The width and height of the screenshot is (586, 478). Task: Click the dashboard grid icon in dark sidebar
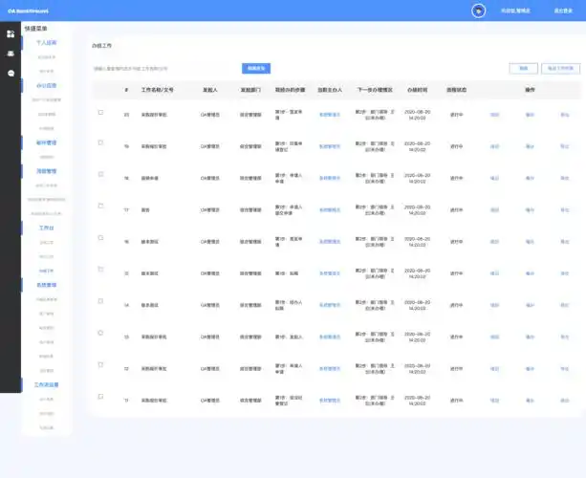tap(11, 33)
